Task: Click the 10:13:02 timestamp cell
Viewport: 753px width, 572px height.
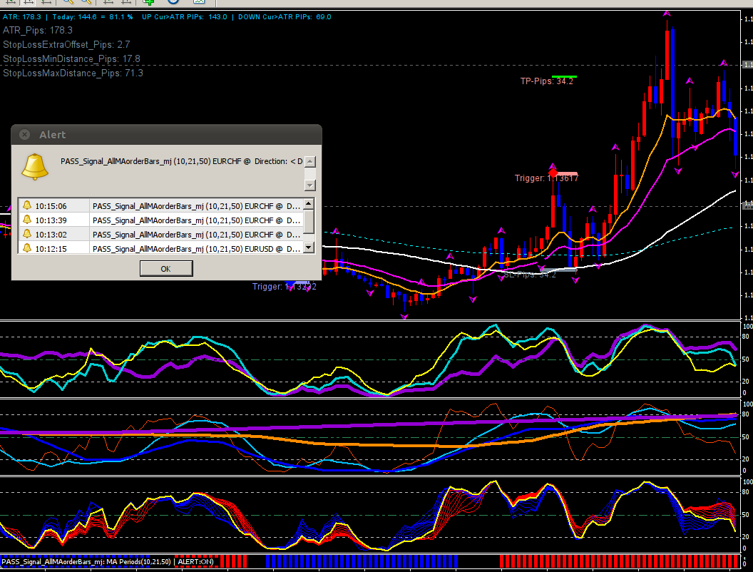Action: pos(51,235)
